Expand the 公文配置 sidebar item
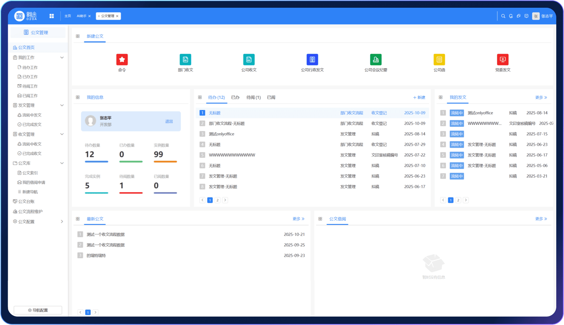The image size is (564, 325). click(62, 222)
